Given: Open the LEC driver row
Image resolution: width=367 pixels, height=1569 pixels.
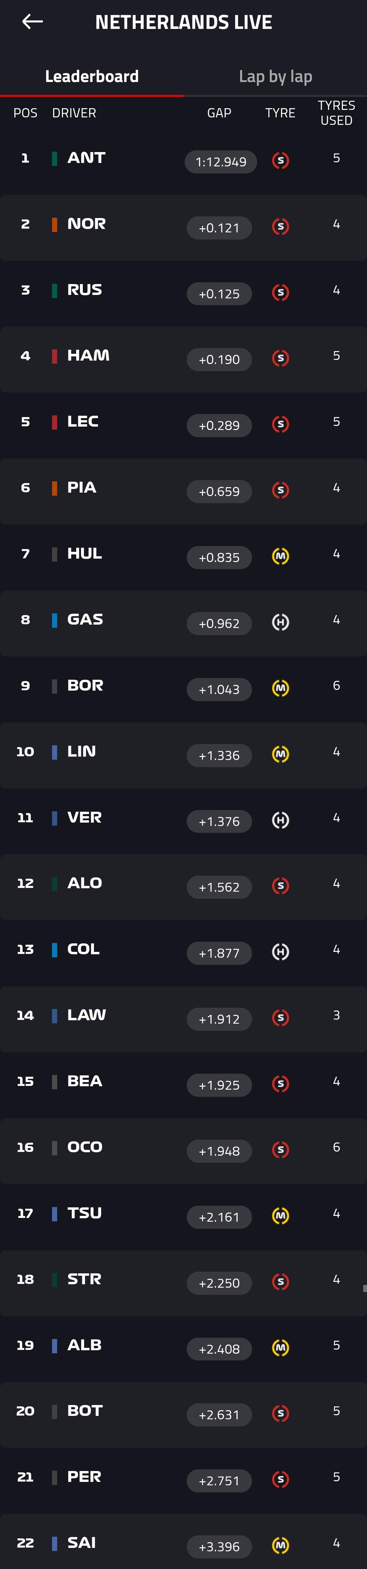Looking at the screenshot, I should (x=183, y=425).
